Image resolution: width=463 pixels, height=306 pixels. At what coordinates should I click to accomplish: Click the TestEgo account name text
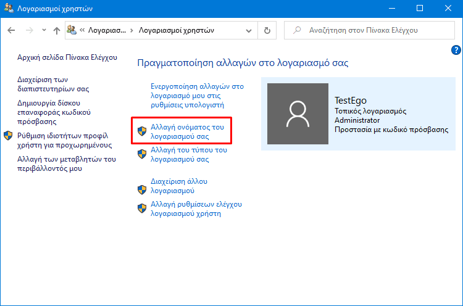[351, 101]
